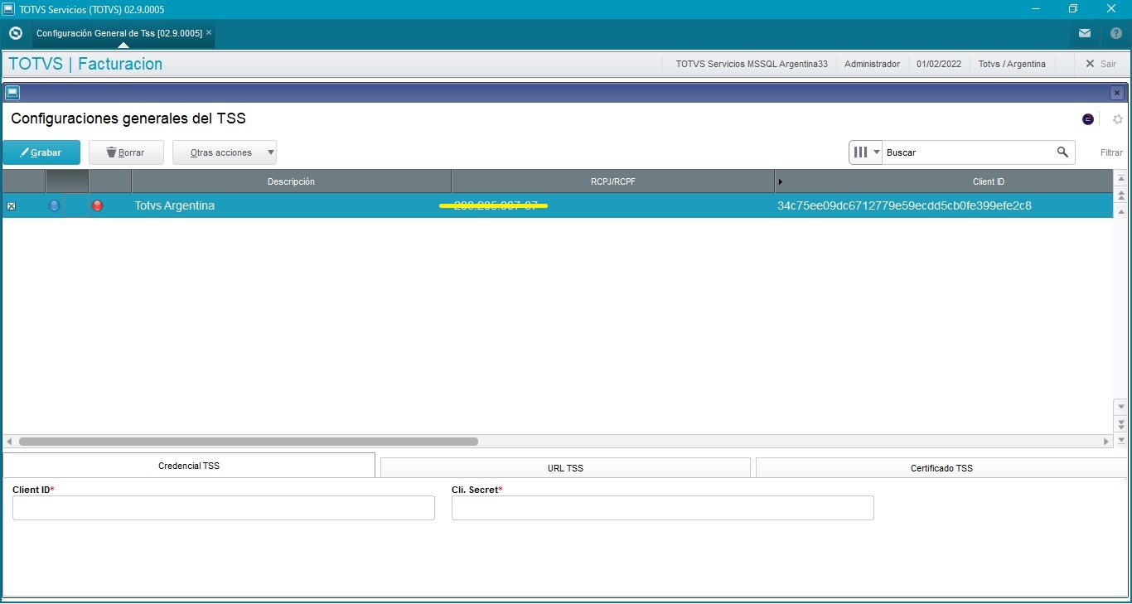Click the grid's single down scroll arrow
The image size is (1132, 604).
(x=1121, y=407)
